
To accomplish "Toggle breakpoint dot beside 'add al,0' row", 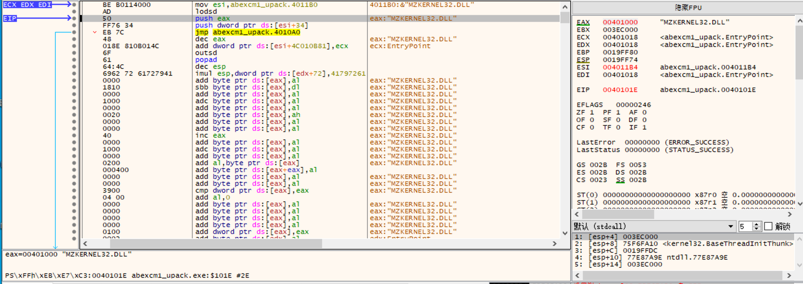I will 74,197.
